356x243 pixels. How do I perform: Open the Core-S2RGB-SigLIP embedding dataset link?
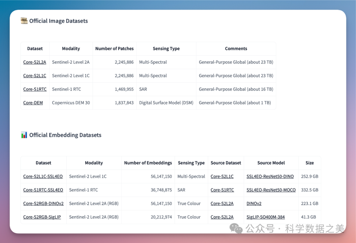[x=42, y=217]
